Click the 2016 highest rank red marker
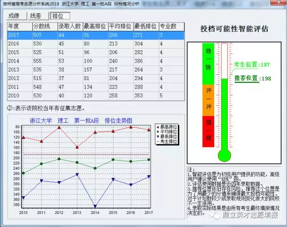The width and height of the screenshot is (287, 227). coord(131,127)
